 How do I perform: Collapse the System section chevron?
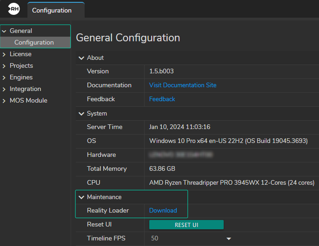click(81, 114)
